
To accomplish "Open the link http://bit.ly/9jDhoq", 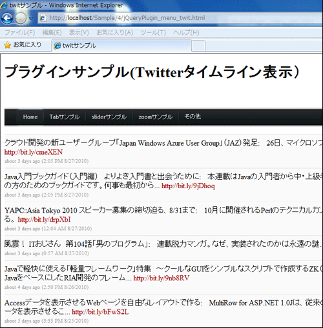I will 188,186.
